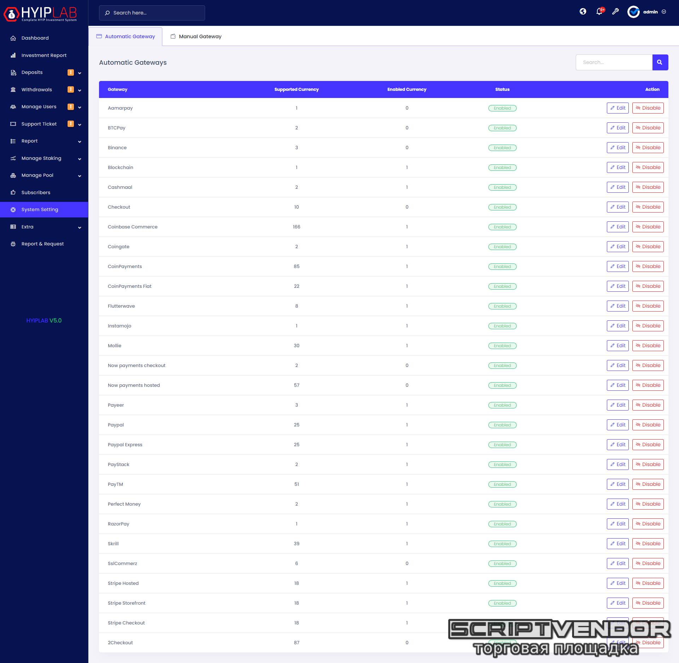Edit the Binance gateway
Image resolution: width=679 pixels, height=663 pixels.
pos(617,147)
